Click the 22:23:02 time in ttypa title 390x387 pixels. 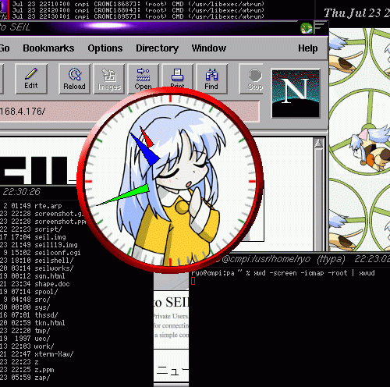(372, 259)
